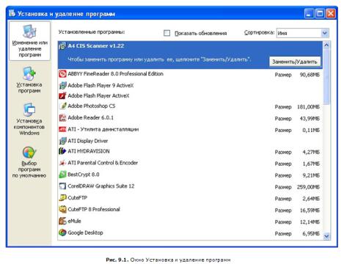Click the red Adobe Flash Player ActiveX icon

62,95
